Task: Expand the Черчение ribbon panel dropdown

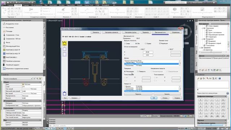Action: tap(12, 17)
